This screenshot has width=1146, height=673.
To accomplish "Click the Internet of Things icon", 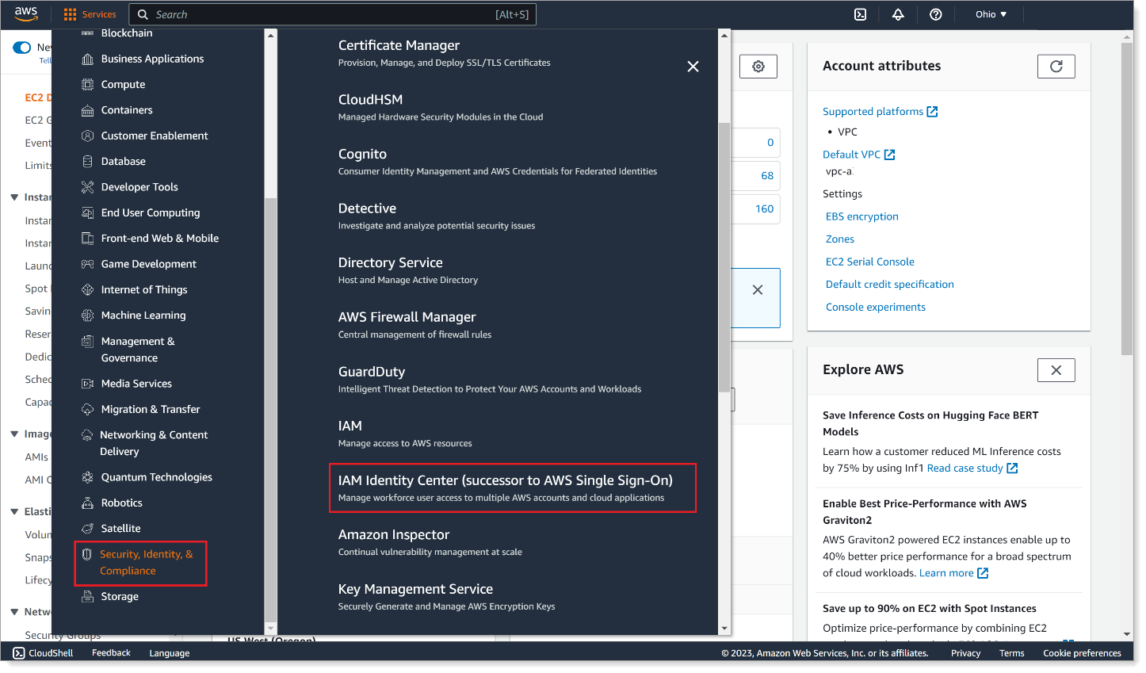I will [x=88, y=290].
